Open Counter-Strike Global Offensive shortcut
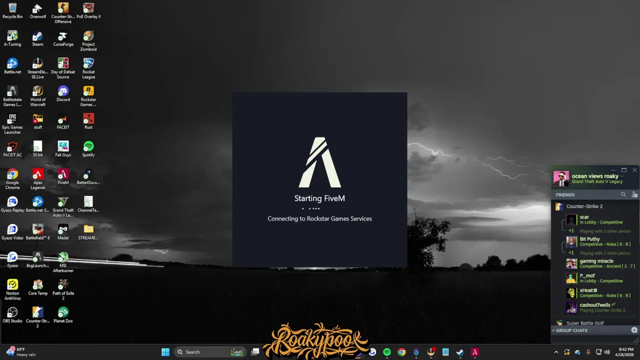This screenshot has height=360, width=640. tap(63, 13)
